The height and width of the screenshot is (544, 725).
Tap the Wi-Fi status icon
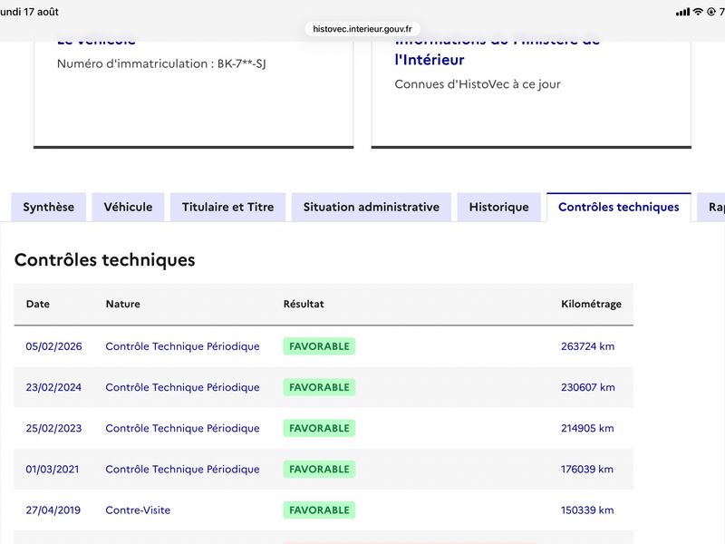[x=698, y=12]
